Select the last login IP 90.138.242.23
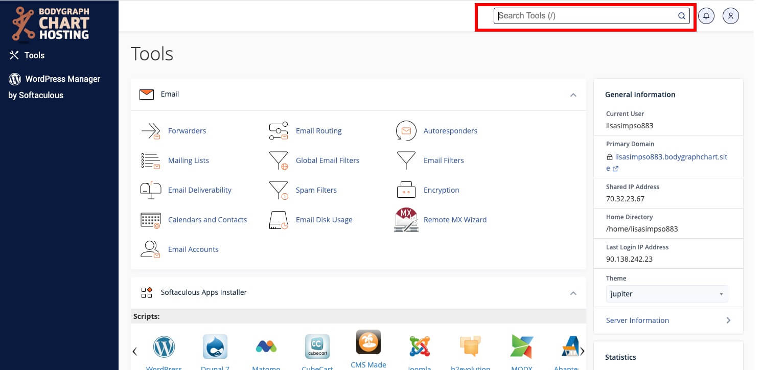 point(629,259)
